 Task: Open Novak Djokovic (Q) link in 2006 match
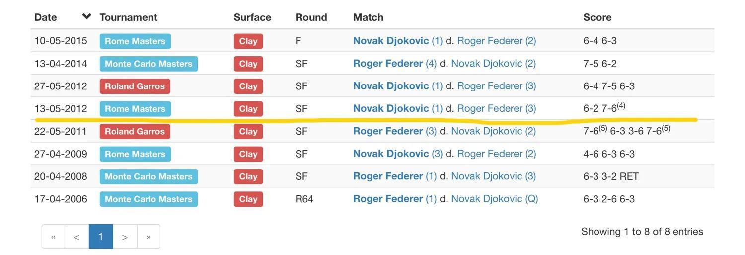click(x=495, y=199)
